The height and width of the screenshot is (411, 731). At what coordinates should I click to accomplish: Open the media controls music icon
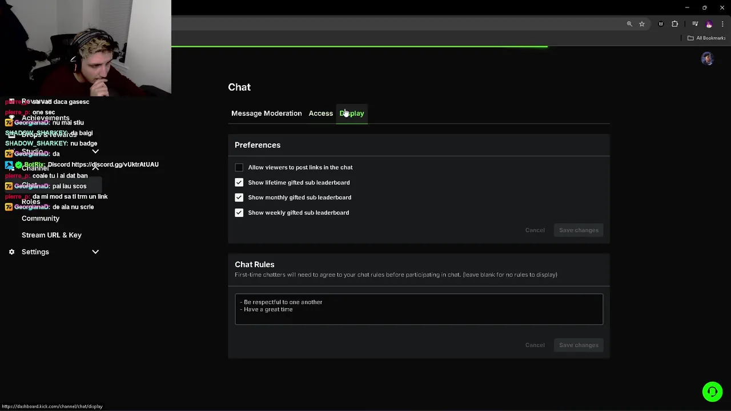(x=695, y=24)
